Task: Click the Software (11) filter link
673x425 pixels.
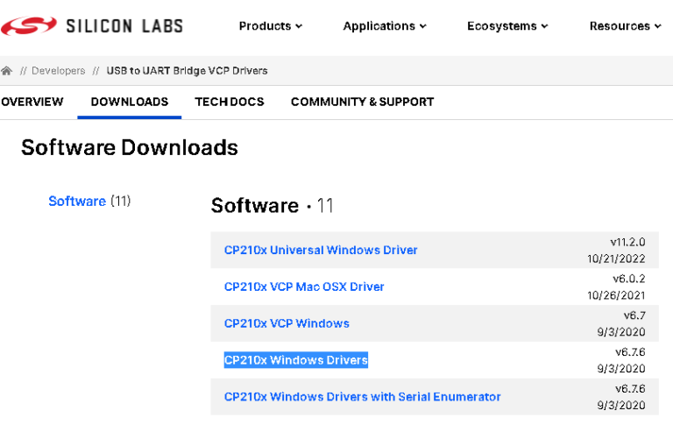Action: [89, 201]
